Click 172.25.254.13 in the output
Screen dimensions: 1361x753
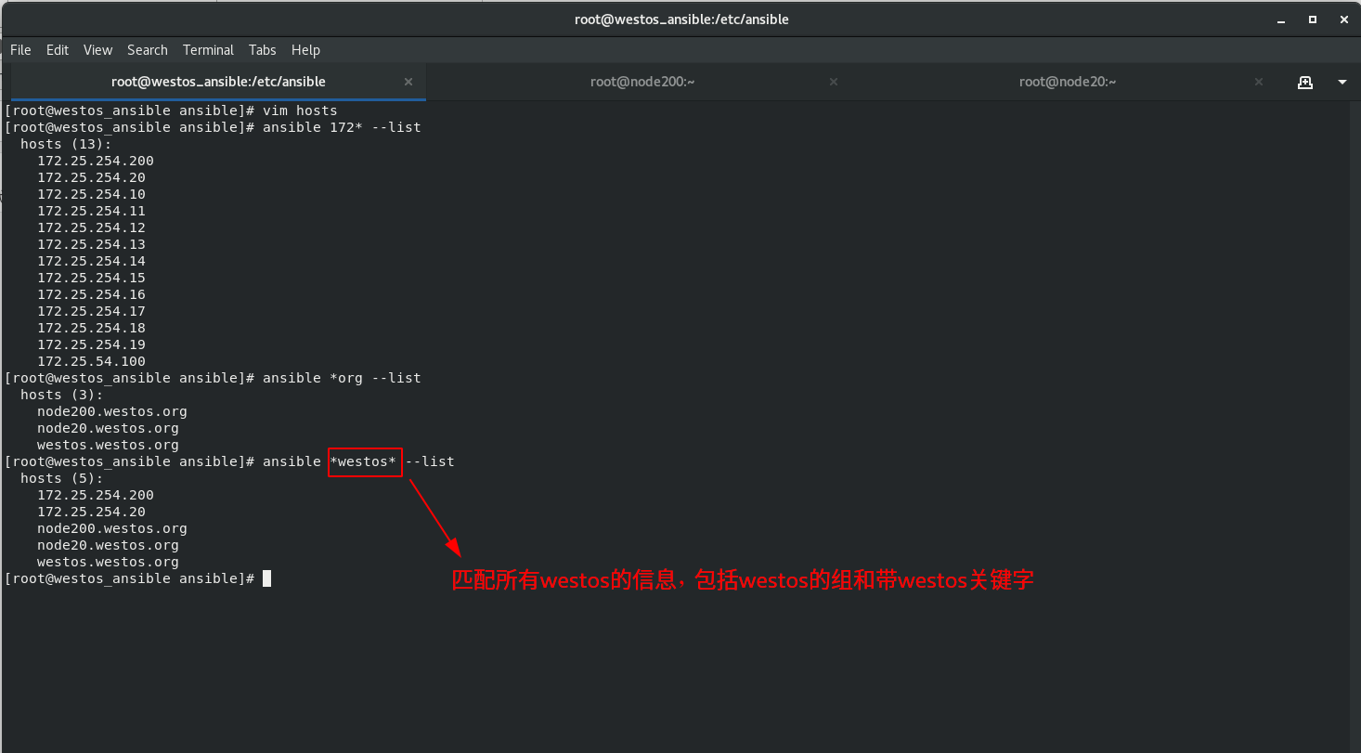point(91,244)
